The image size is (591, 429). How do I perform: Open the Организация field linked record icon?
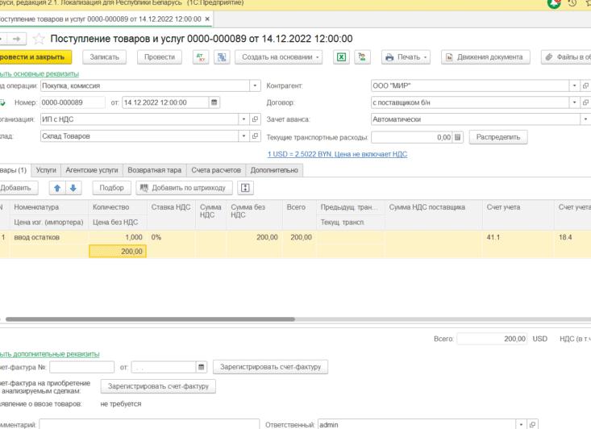tap(255, 119)
